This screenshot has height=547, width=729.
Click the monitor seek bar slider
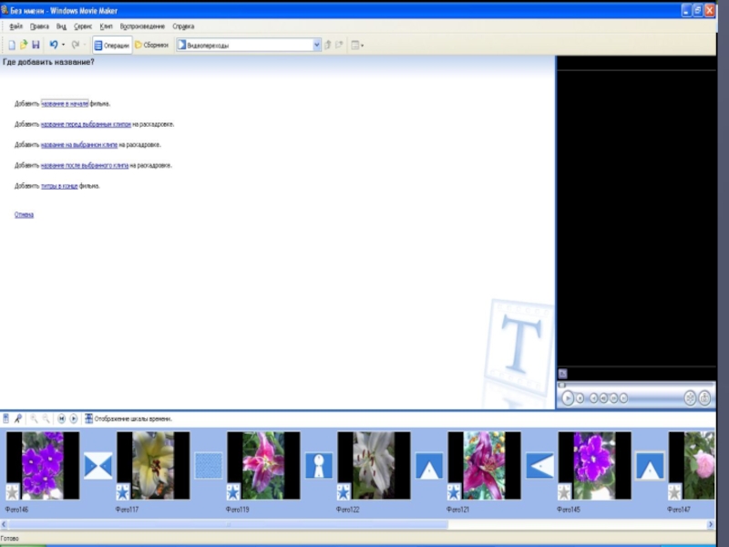561,385
